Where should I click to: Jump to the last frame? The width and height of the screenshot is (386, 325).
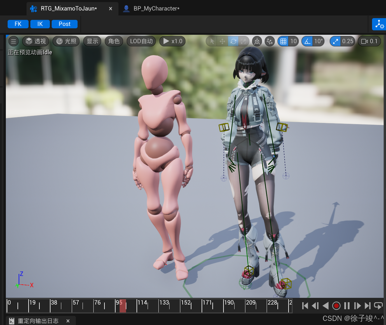(x=368, y=306)
